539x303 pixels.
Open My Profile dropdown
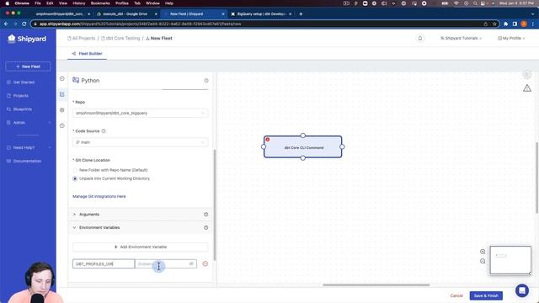[511, 38]
